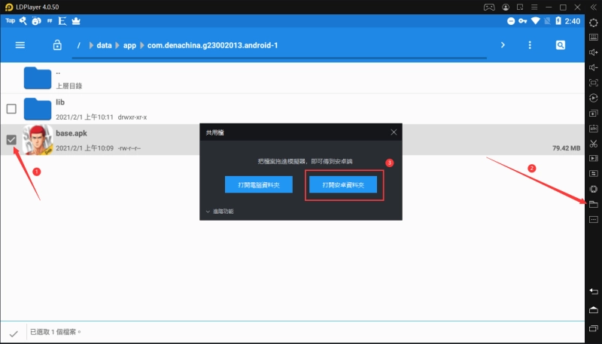This screenshot has height=344, width=602.
Task: Click the lock icon in the path bar
Action: tap(57, 45)
